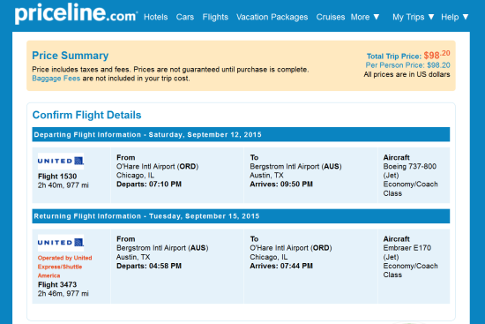Click the Per Person Price text
Viewport: 485px width, 324px height.
tap(407, 65)
